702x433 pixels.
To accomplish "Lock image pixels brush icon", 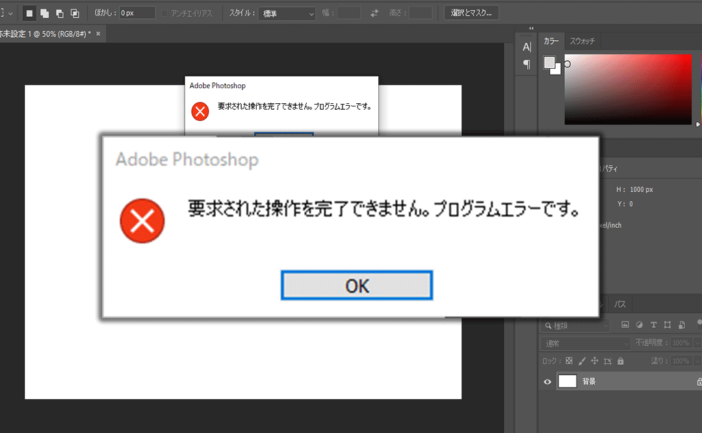I will pos(582,360).
